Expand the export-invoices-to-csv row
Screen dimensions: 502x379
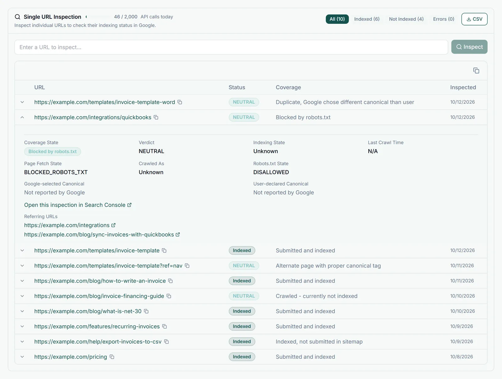[22, 342]
